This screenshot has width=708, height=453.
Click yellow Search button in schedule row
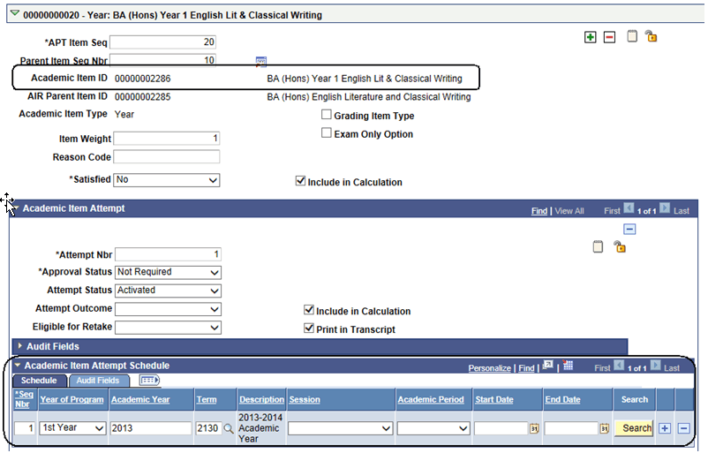pos(634,428)
